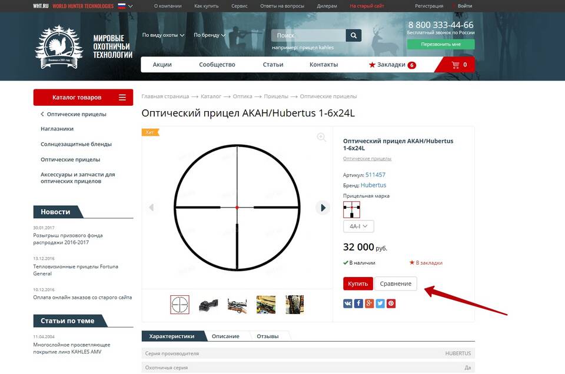Open 'Статьи' navigation item
Image resolution: width=565 pixels, height=374 pixels.
pos(272,65)
